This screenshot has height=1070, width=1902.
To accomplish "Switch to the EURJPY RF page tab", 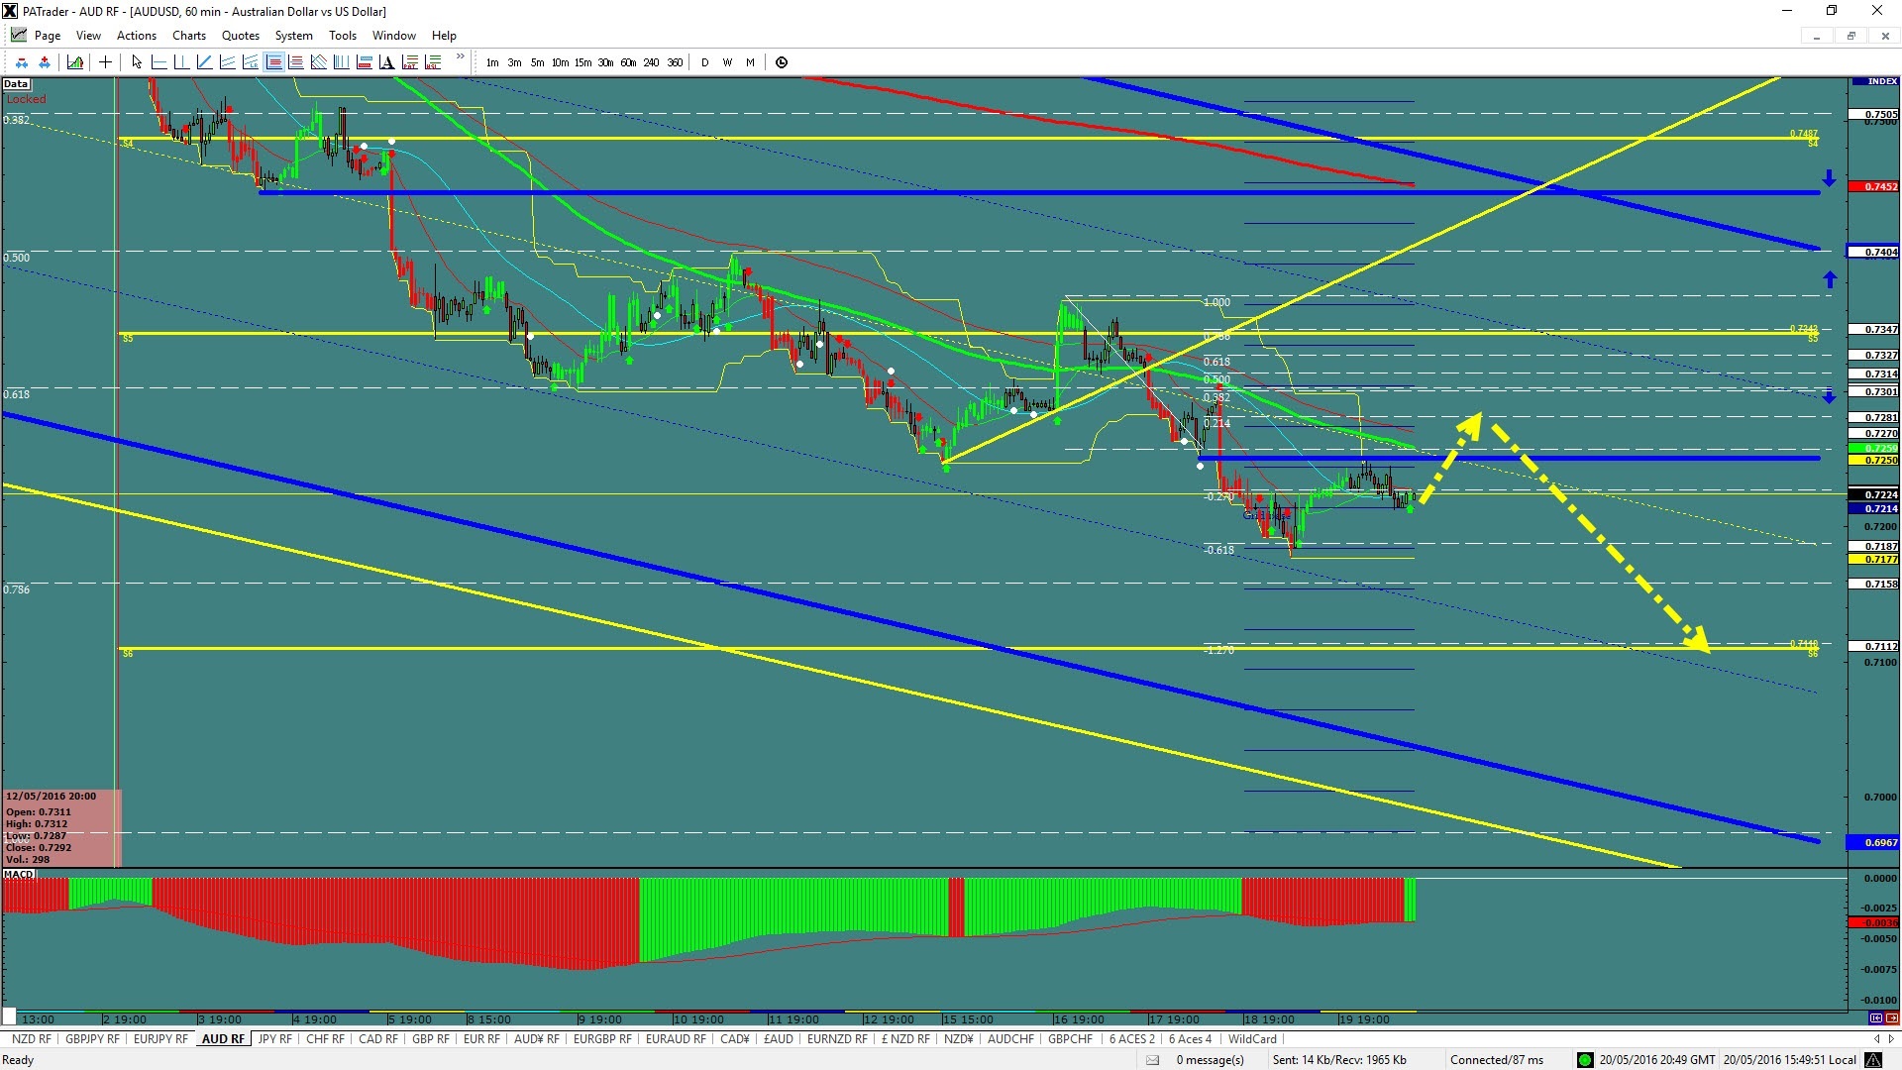I will pyautogui.click(x=160, y=1039).
